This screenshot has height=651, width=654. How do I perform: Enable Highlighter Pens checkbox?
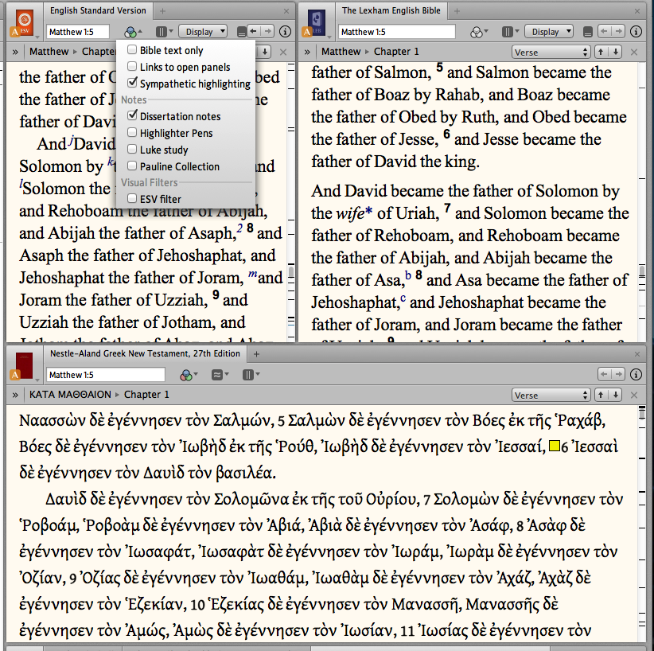(132, 133)
